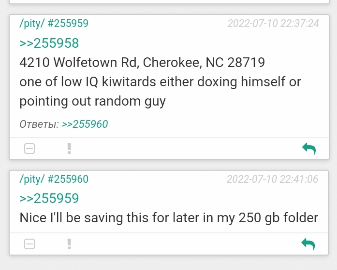Open the /pity/ board link on post #255960
This screenshot has height=270, width=337.
point(32,179)
